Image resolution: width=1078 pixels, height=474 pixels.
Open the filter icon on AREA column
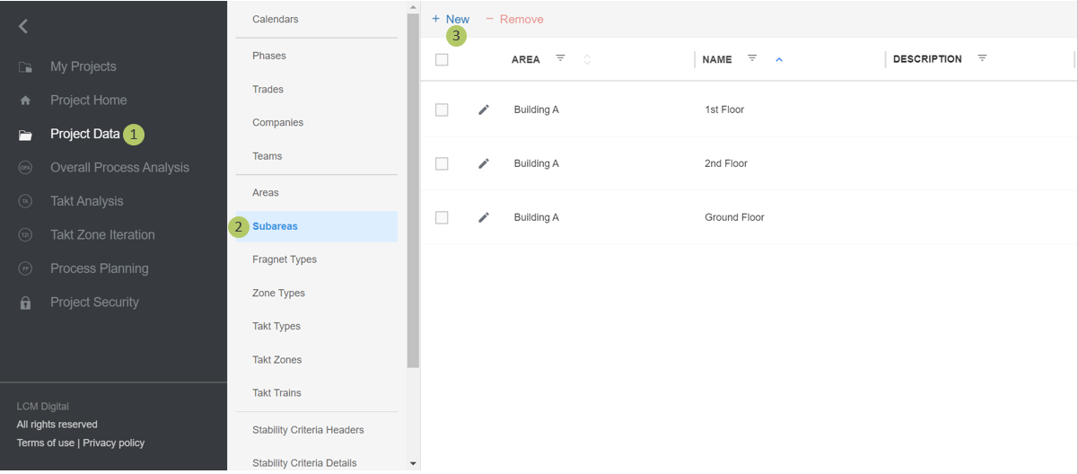pos(560,58)
